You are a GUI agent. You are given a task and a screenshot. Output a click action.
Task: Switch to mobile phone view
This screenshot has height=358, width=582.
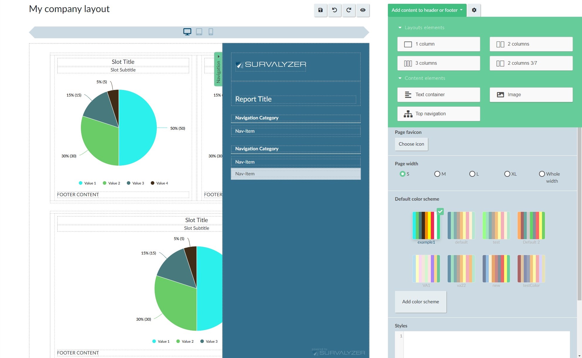[x=211, y=32]
